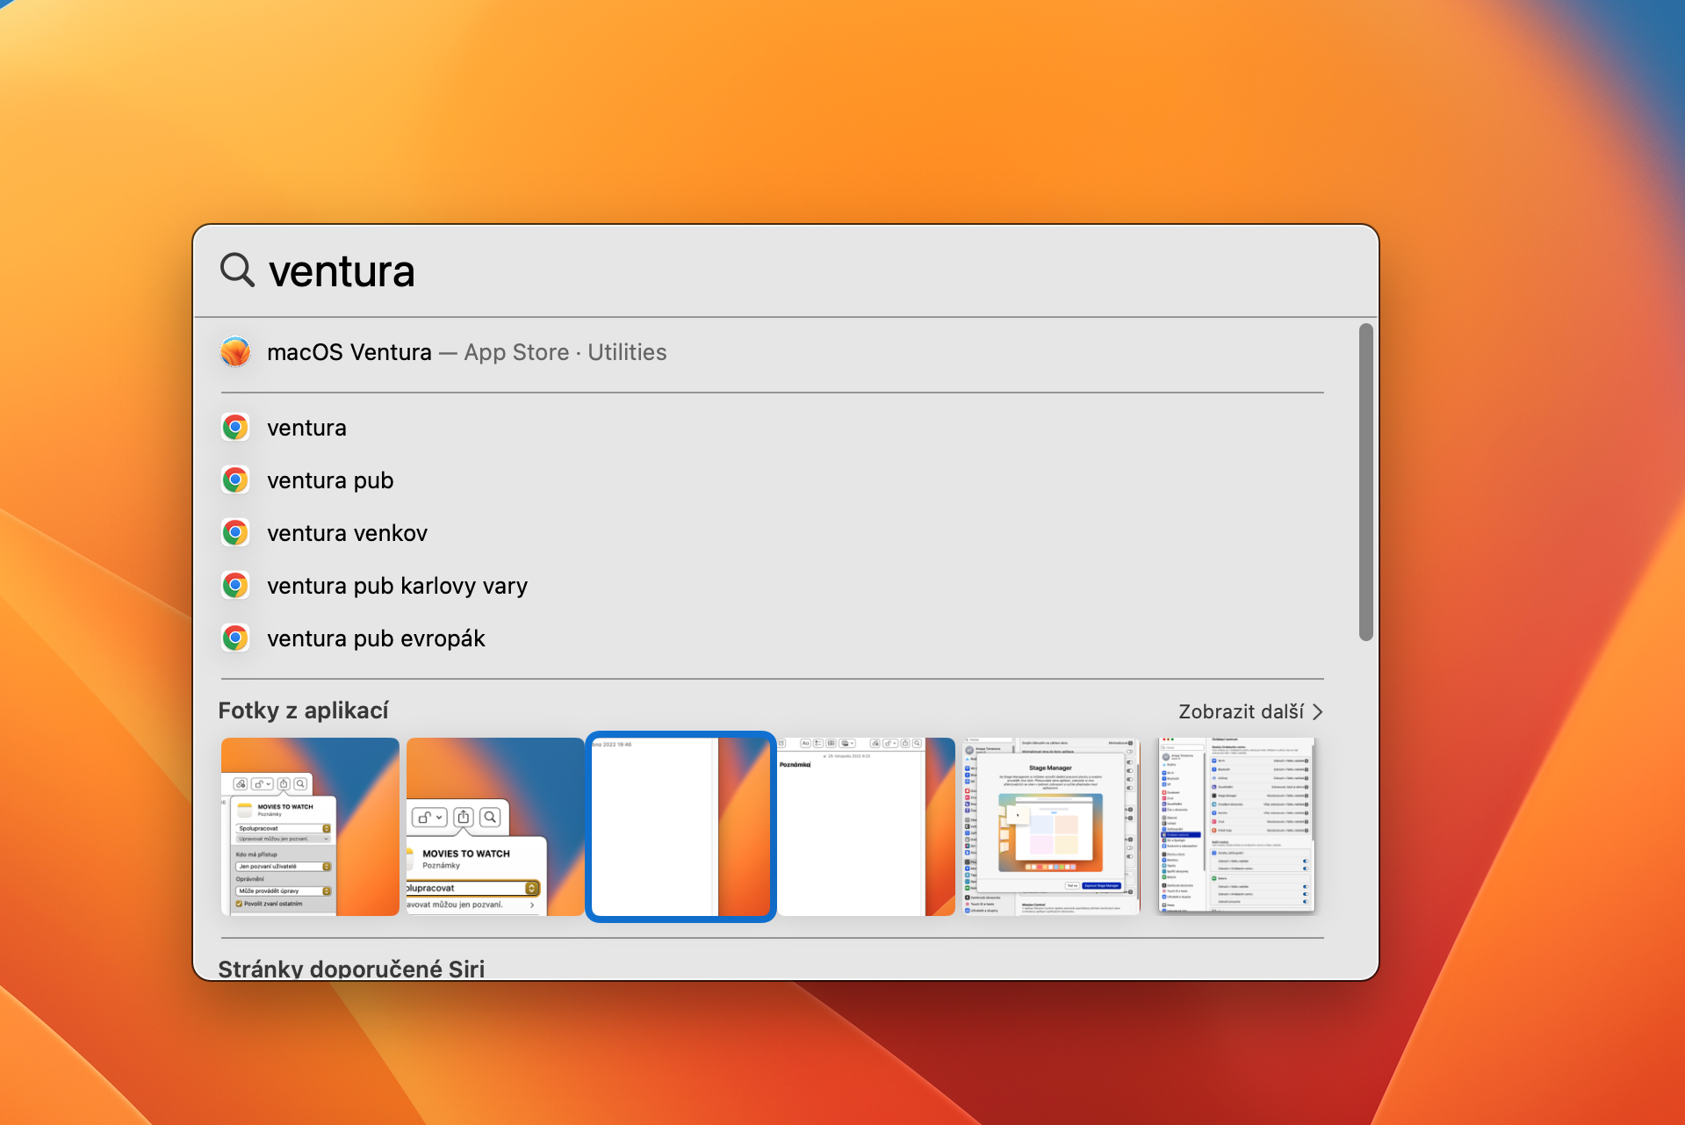The height and width of the screenshot is (1125, 1685).
Task: Click "Zobrazit další" to show more photos
Action: tap(1250, 711)
